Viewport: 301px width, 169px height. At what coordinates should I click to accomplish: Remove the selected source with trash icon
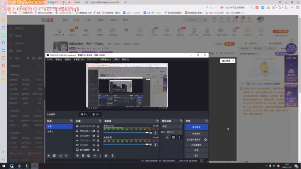click(83, 156)
